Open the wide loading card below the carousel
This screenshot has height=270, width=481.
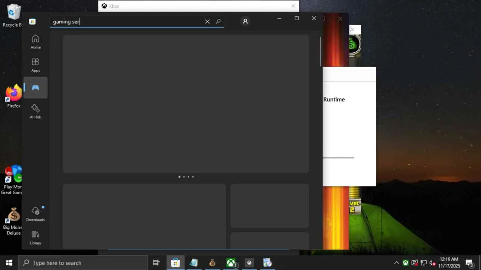[x=144, y=216]
